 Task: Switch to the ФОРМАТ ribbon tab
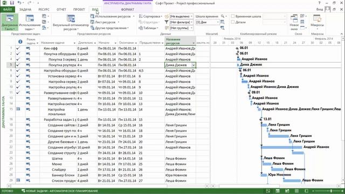click(x=127, y=10)
